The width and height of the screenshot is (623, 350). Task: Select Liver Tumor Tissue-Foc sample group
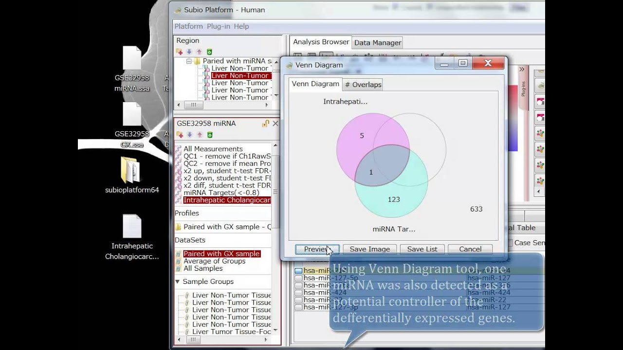click(x=231, y=332)
